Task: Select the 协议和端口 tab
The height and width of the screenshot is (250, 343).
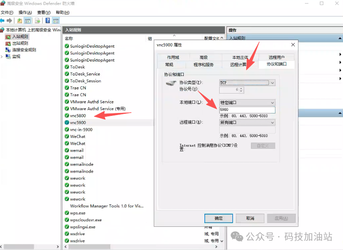Action: [x=277, y=64]
